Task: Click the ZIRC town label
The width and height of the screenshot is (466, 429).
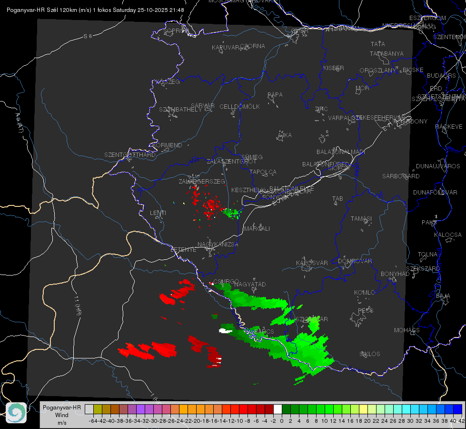Action: click(321, 109)
